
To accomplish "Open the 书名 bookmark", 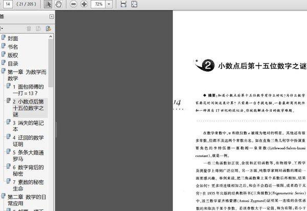I will coord(13,47).
